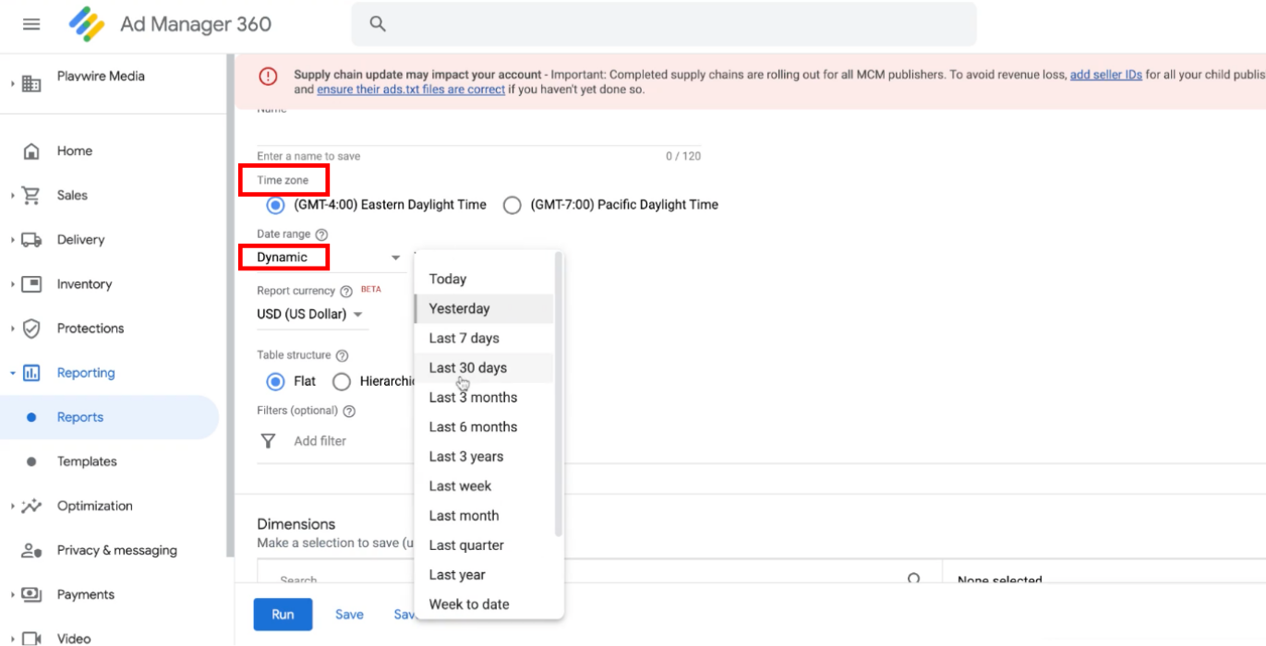Click the Run button
The width and height of the screenshot is (1266, 646).
pos(283,614)
